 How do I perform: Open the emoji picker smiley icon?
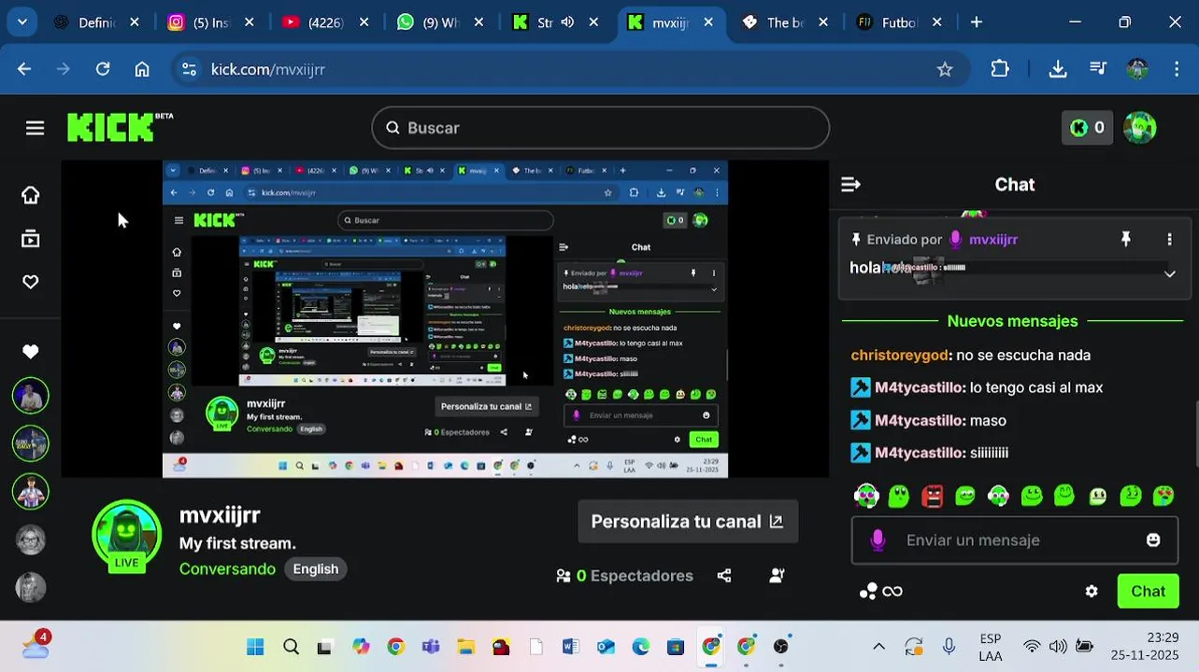coord(1153,540)
